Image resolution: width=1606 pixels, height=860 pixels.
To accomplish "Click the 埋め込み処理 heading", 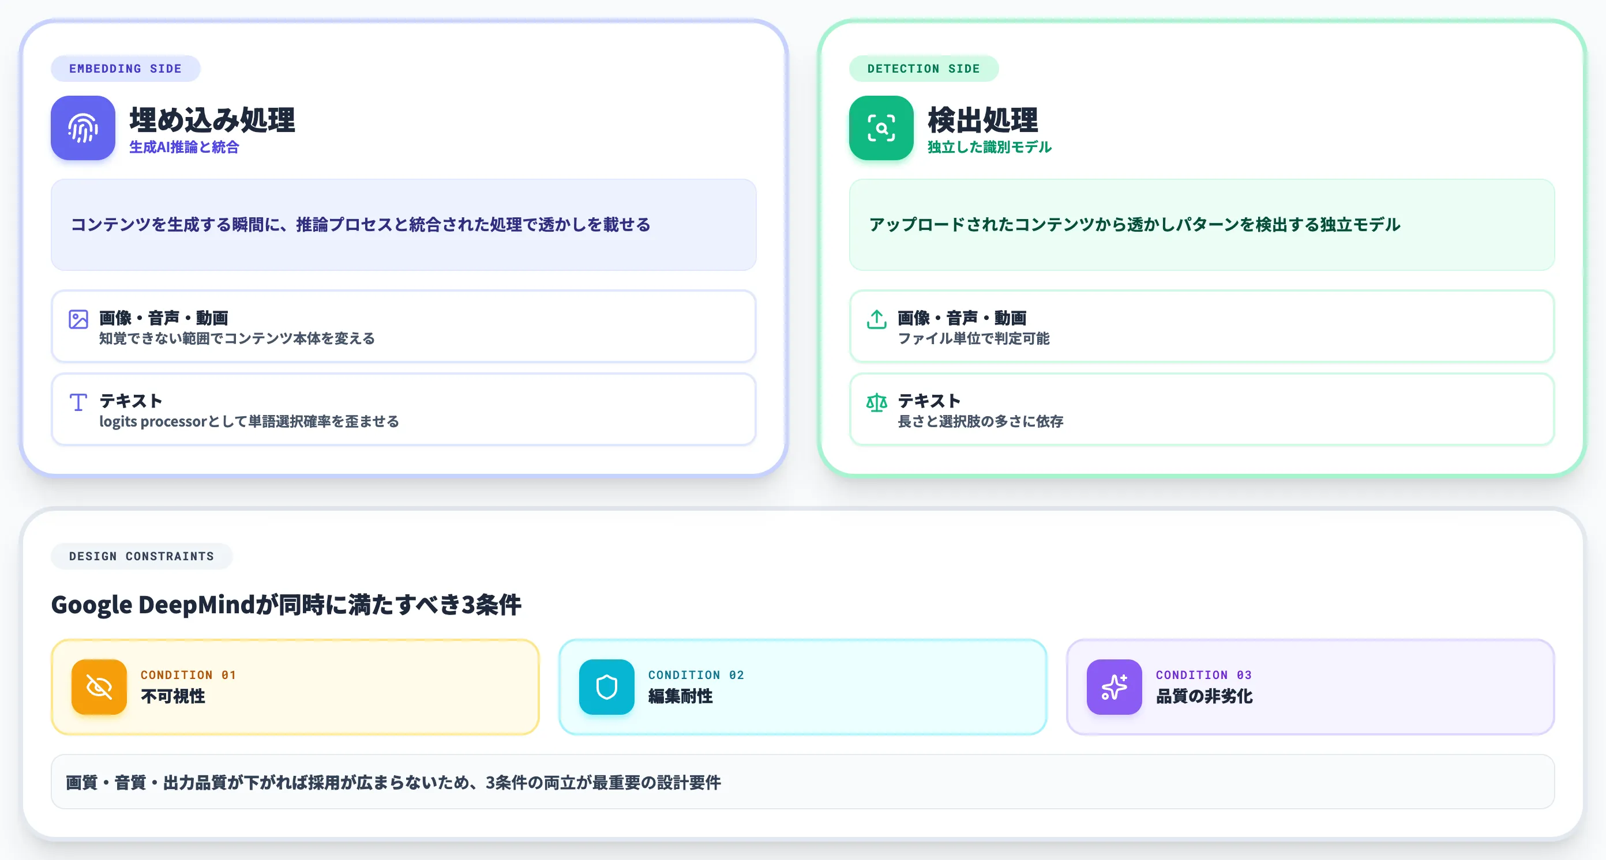I will (x=212, y=119).
